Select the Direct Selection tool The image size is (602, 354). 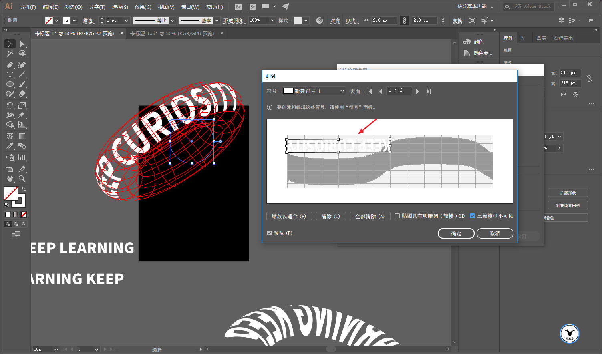point(22,44)
